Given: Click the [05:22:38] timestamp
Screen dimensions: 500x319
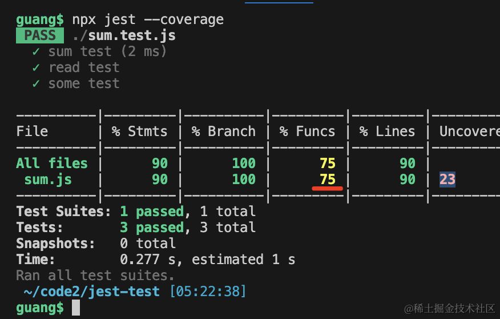Looking at the screenshot, I should [x=208, y=292].
